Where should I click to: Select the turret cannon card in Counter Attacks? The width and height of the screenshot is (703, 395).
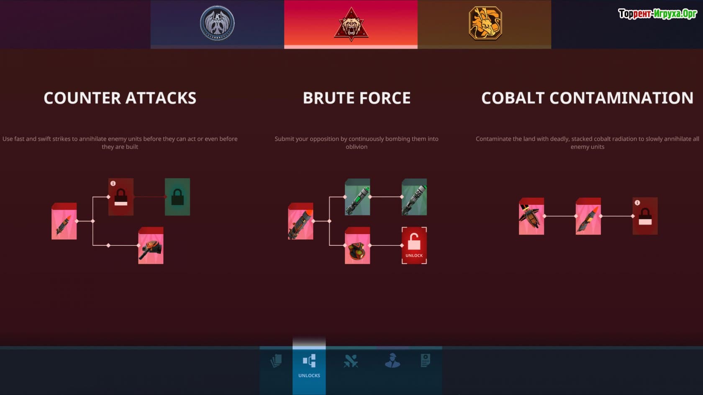(151, 245)
